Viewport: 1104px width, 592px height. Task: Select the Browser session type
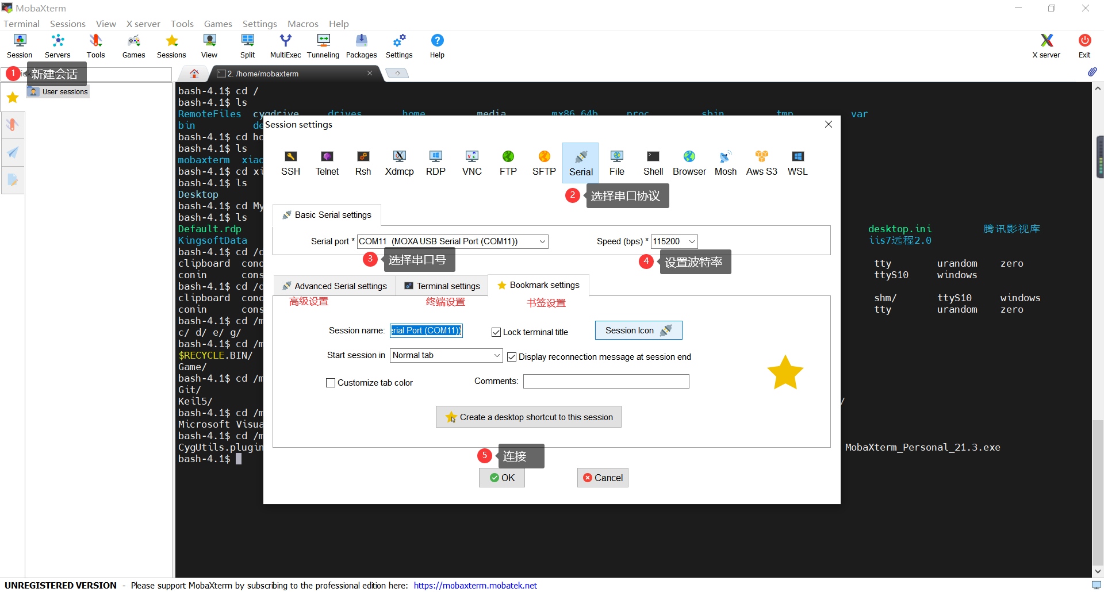click(x=689, y=163)
